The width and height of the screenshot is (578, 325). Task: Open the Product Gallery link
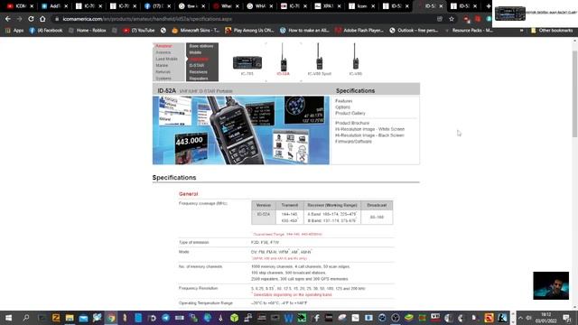coord(350,113)
